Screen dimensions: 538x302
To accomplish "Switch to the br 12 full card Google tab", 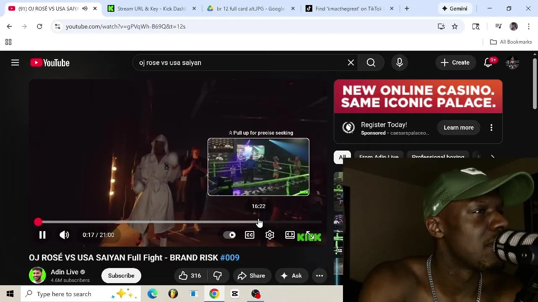I will (251, 8).
